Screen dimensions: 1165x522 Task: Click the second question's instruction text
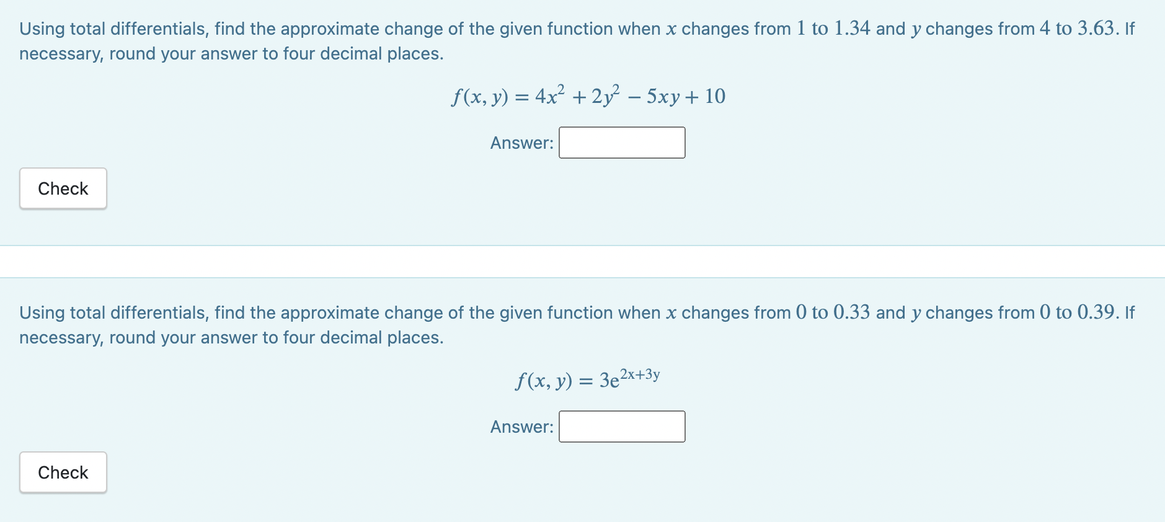click(372, 312)
